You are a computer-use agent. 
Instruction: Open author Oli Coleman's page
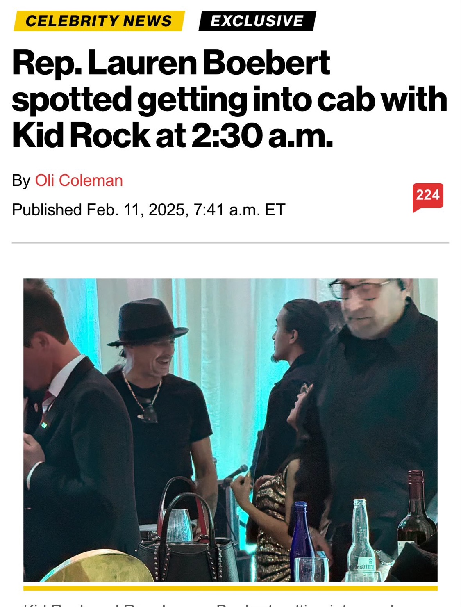coord(79,180)
